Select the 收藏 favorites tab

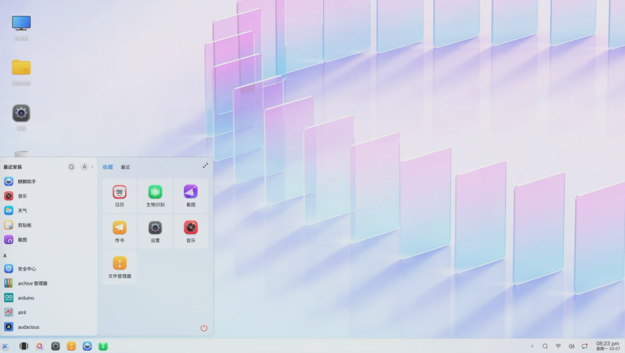pyautogui.click(x=108, y=167)
